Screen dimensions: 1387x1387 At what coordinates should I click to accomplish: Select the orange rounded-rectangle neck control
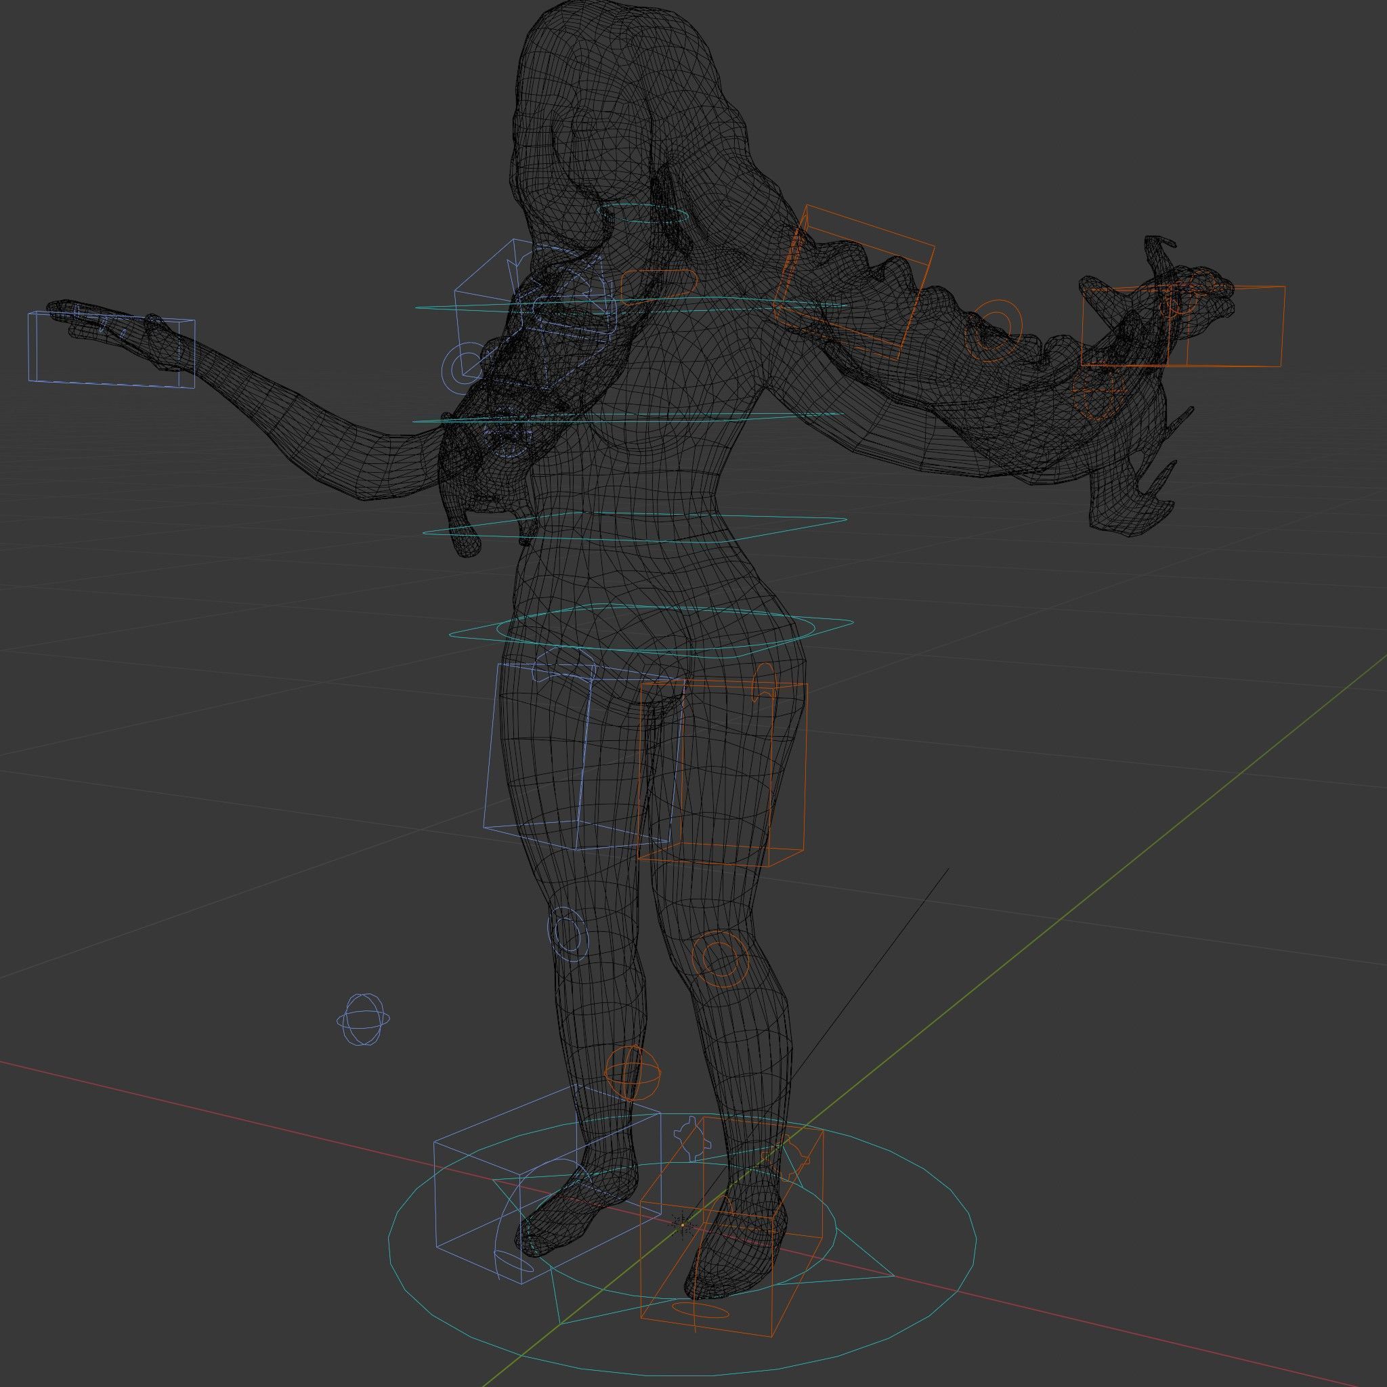point(658,286)
